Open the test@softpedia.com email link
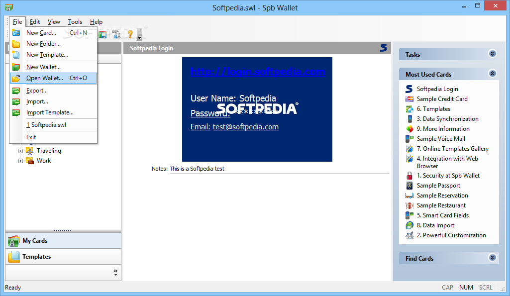Screen dimensions: 510x296 click(246, 127)
